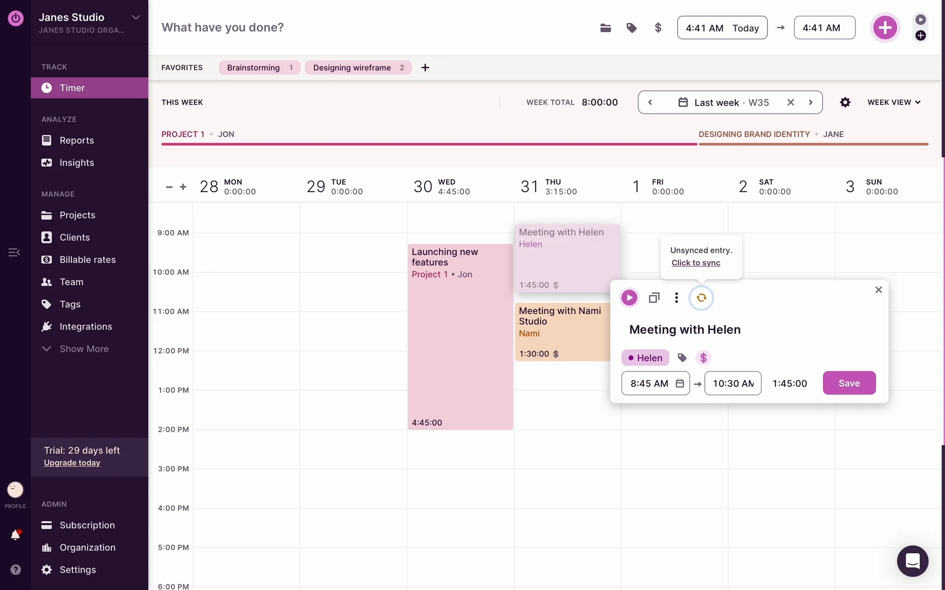Expand Show More in sidebar
The width and height of the screenshot is (945, 590).
pos(84,349)
